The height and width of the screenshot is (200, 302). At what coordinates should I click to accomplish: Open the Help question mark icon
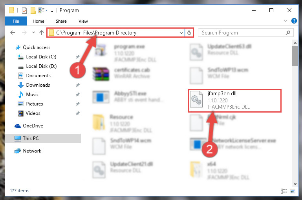tap(294, 21)
